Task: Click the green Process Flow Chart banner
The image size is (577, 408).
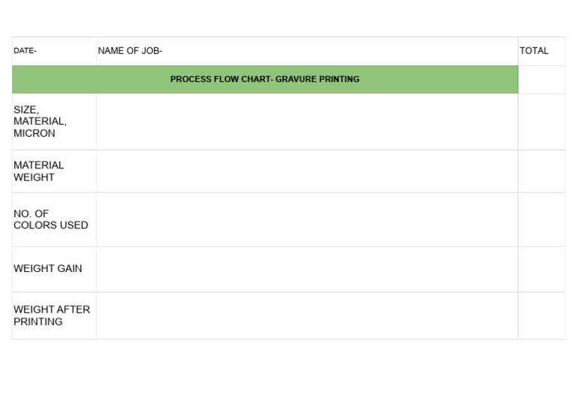Action: [x=264, y=79]
